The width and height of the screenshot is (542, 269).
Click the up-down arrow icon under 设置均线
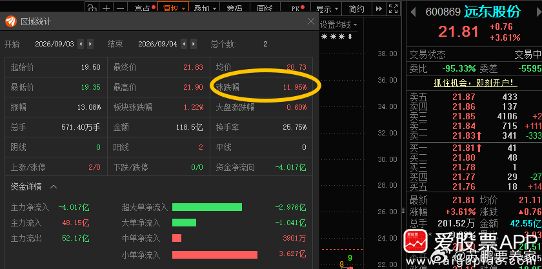click(350, 36)
